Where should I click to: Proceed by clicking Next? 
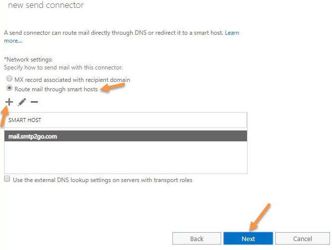[248, 239]
